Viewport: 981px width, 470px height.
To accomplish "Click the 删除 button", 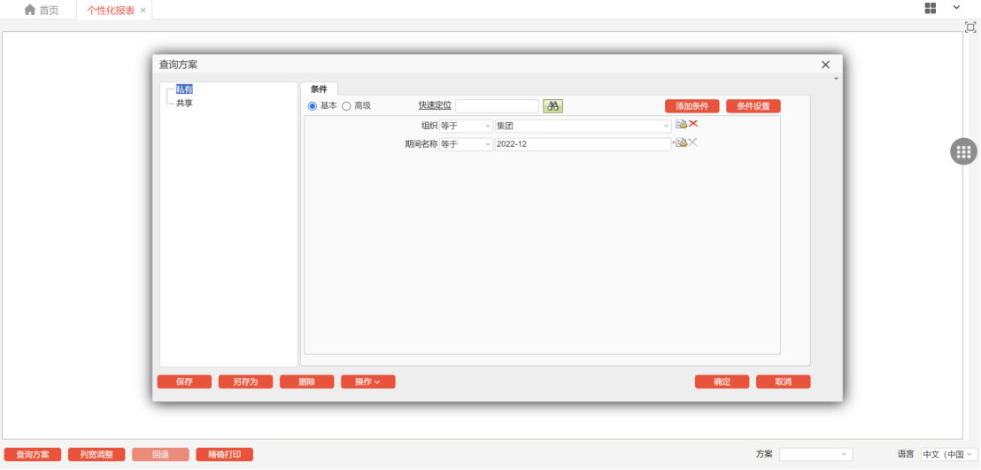I will (306, 381).
